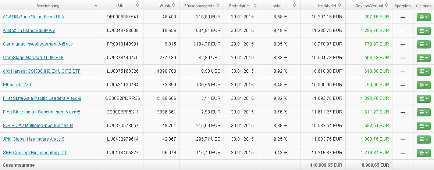Open actions menu for ComStage Nasdaq-100 ETF
Viewport: 434px width, 170px height.
[424, 58]
